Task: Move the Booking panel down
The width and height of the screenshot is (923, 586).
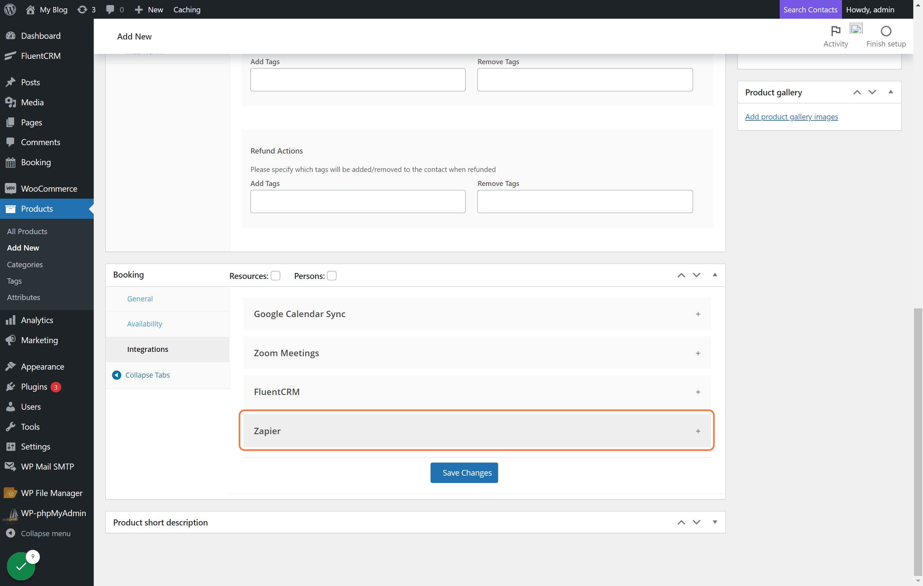Action: (696, 275)
